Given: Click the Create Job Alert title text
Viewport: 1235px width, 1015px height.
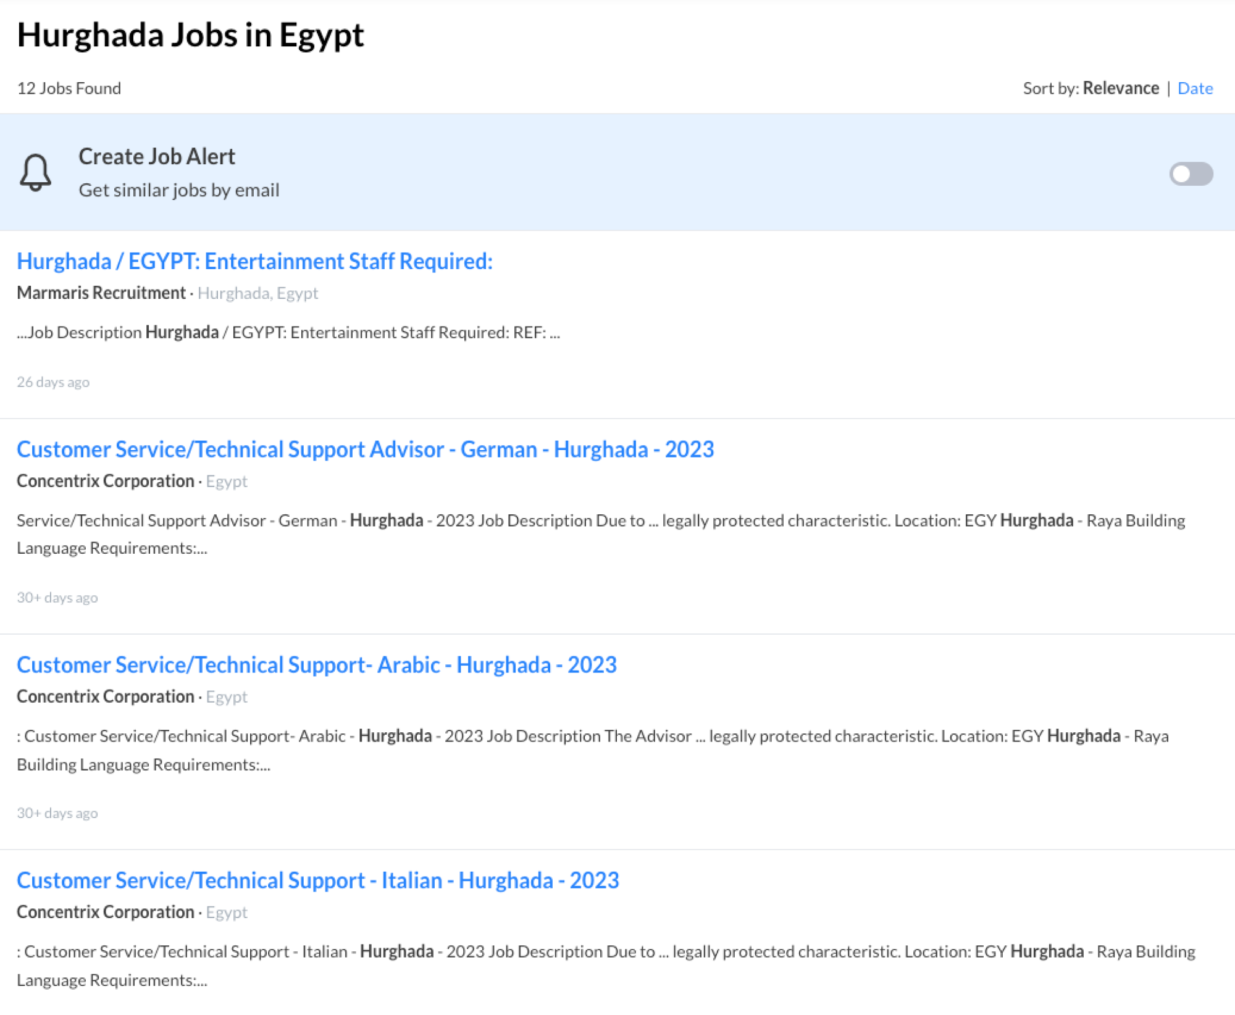Looking at the screenshot, I should click(x=157, y=156).
